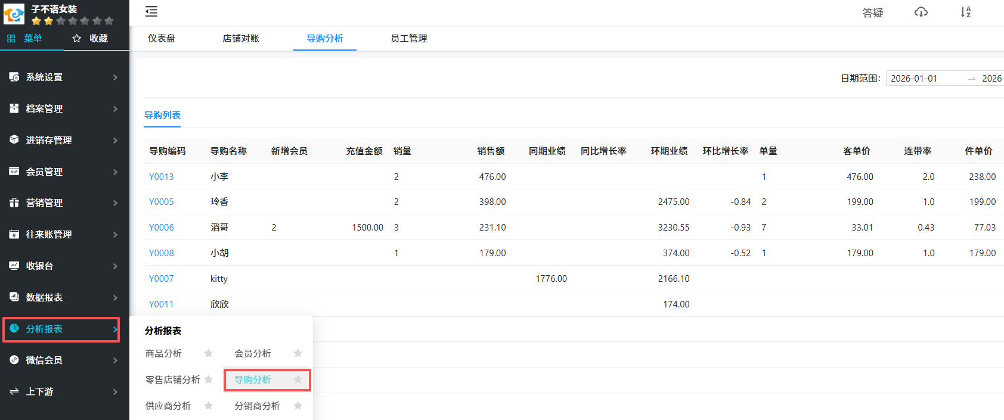Click the 上下游 menu item label

[39, 391]
